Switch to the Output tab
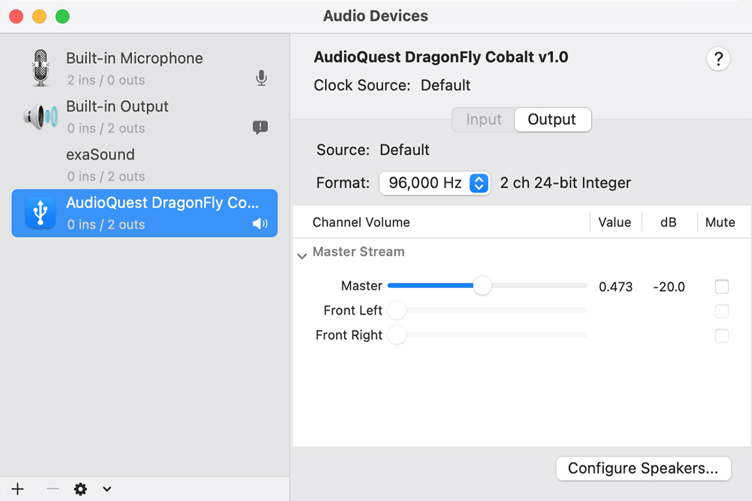The image size is (752, 501). pyautogui.click(x=552, y=120)
